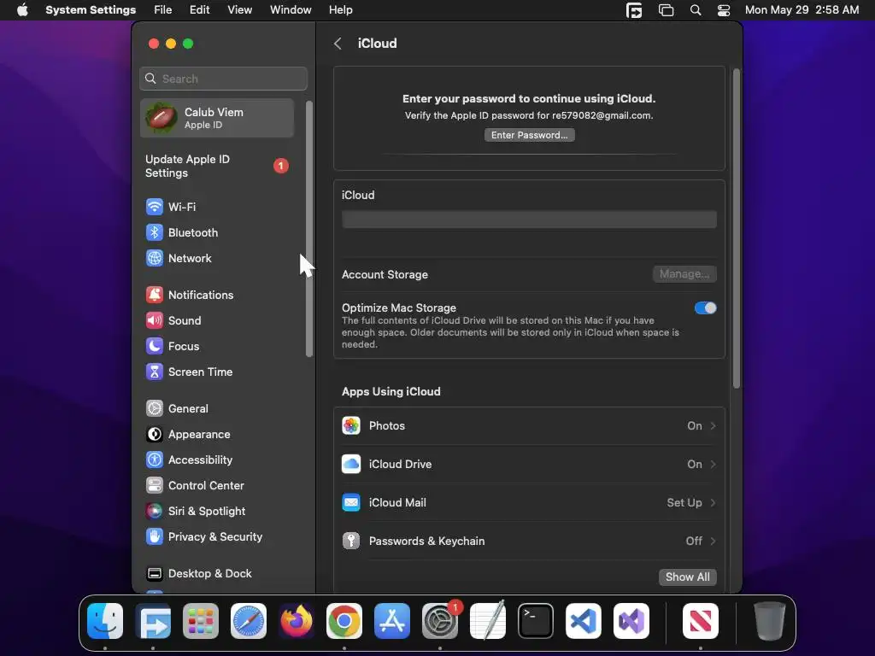
Task: Open Finder from the Dock
Action: tap(105, 621)
